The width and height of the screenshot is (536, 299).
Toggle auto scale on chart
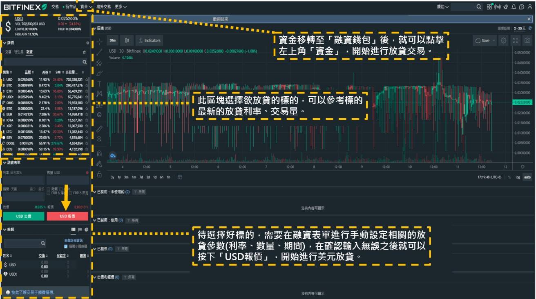click(x=527, y=177)
